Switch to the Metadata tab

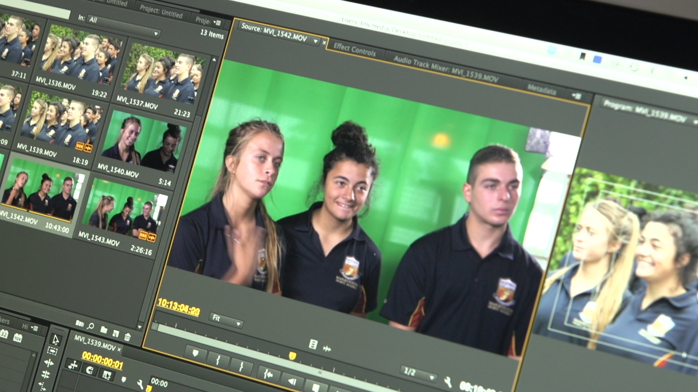(542, 89)
